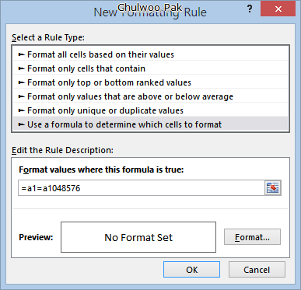The image size is (301, 290).
Task: Select 'Format only cells that contain' rule
Action: coord(150,68)
